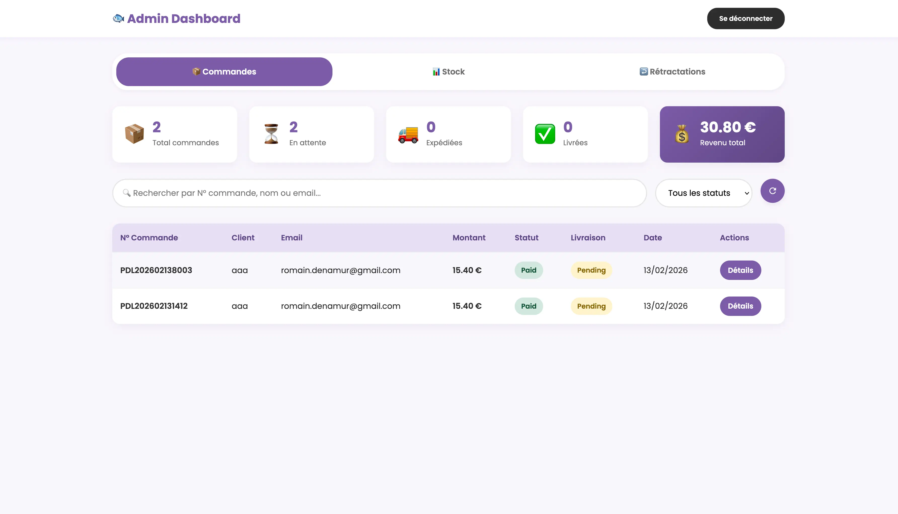898x514 pixels.
Task: Click the hourglass icon for En attente
Action: click(x=271, y=134)
